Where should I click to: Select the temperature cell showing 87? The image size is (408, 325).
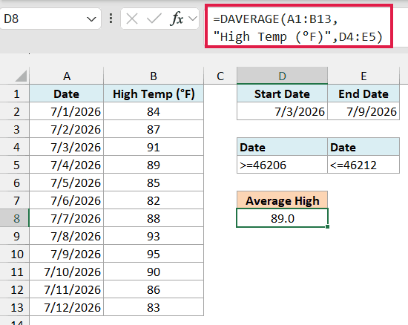pos(154,129)
